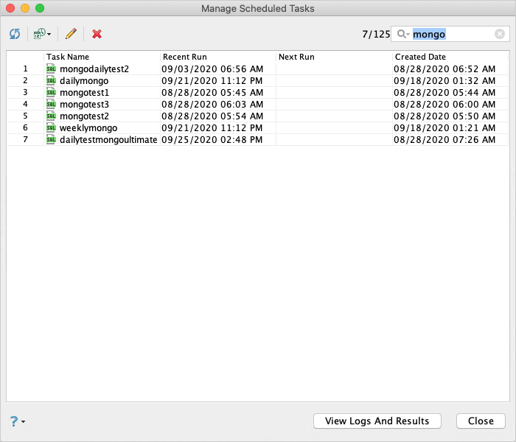The image size is (516, 442).
Task: Click the Close button
Action: pyautogui.click(x=481, y=421)
